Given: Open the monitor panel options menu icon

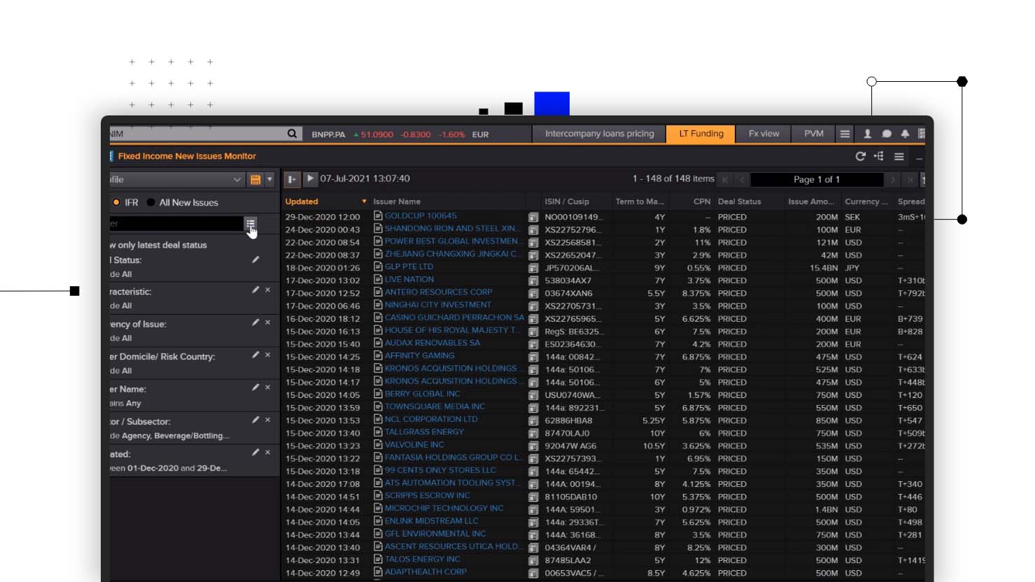Looking at the screenshot, I should (899, 156).
